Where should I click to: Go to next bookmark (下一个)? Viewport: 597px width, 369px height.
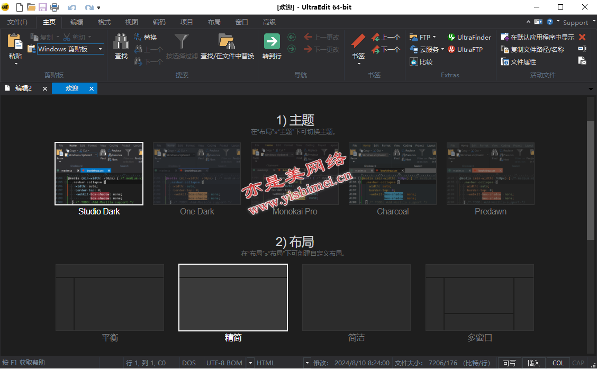386,50
